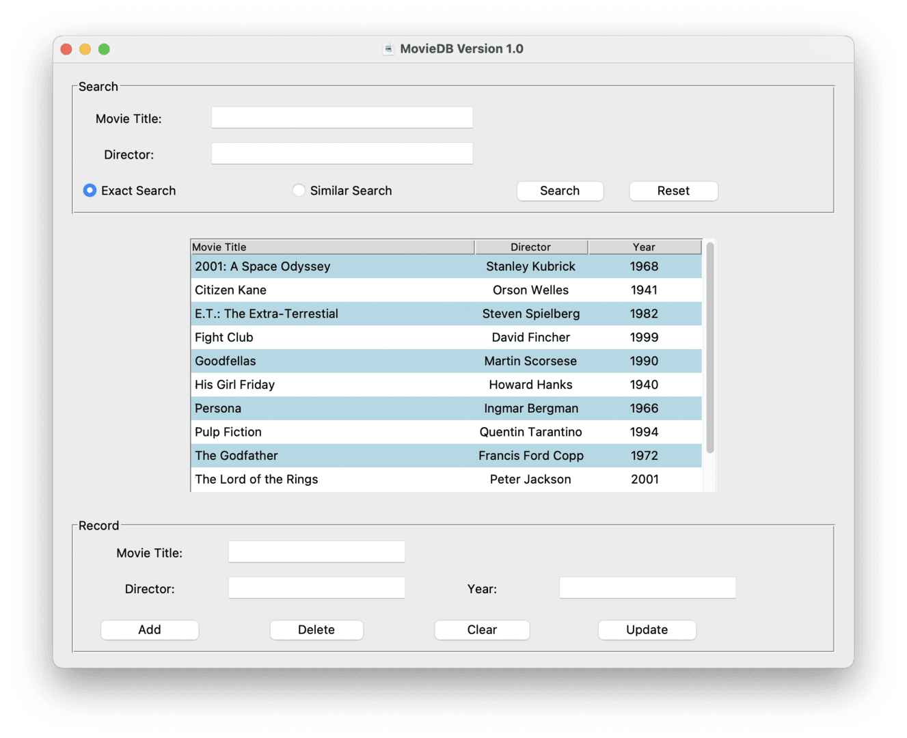
Task: Click the Steven Spielberg director cell
Action: (x=531, y=314)
